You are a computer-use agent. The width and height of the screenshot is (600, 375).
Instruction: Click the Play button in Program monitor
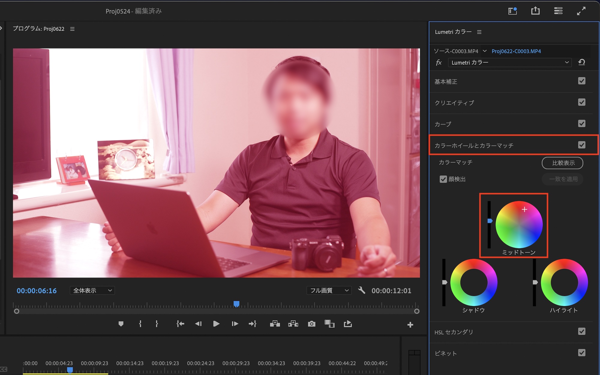point(216,324)
